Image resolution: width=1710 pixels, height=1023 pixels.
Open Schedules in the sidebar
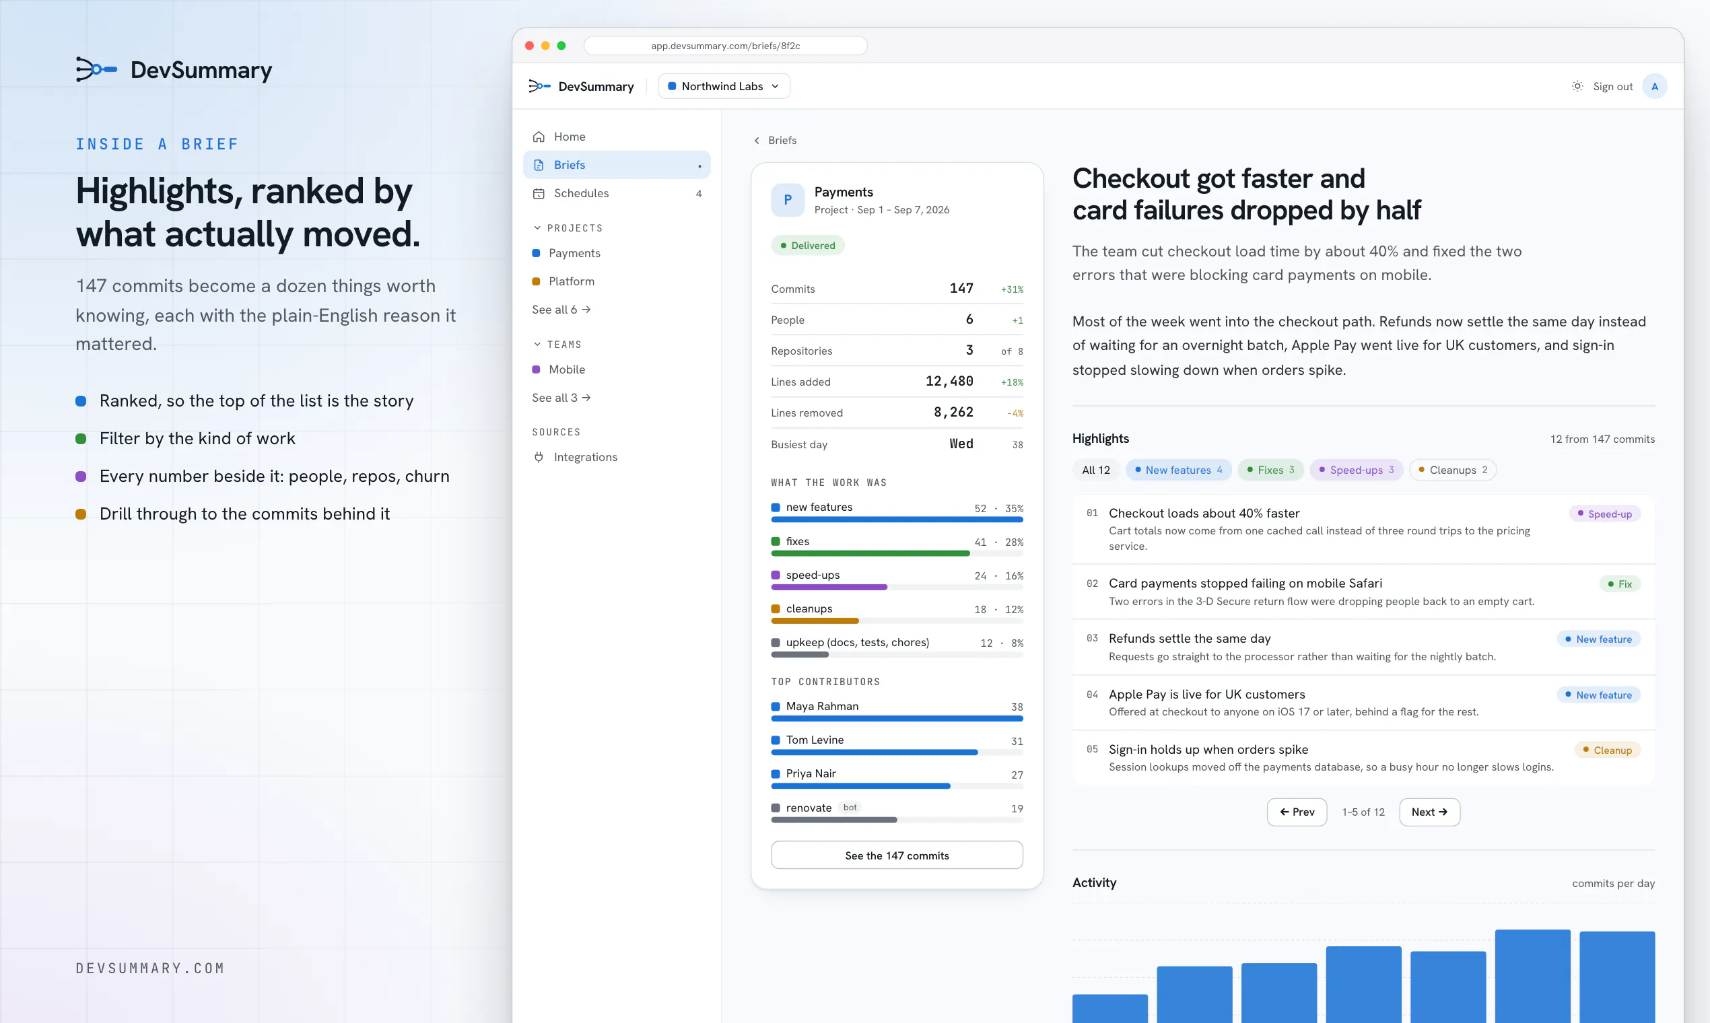point(617,193)
